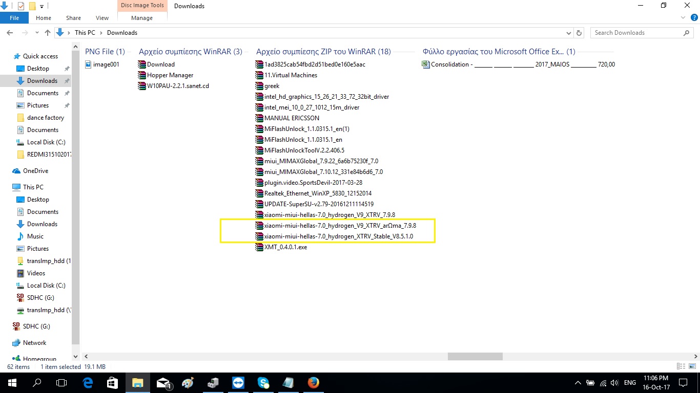Viewport: 700px width, 393px height.
Task: Select the image001 PNG file icon
Action: click(x=89, y=64)
